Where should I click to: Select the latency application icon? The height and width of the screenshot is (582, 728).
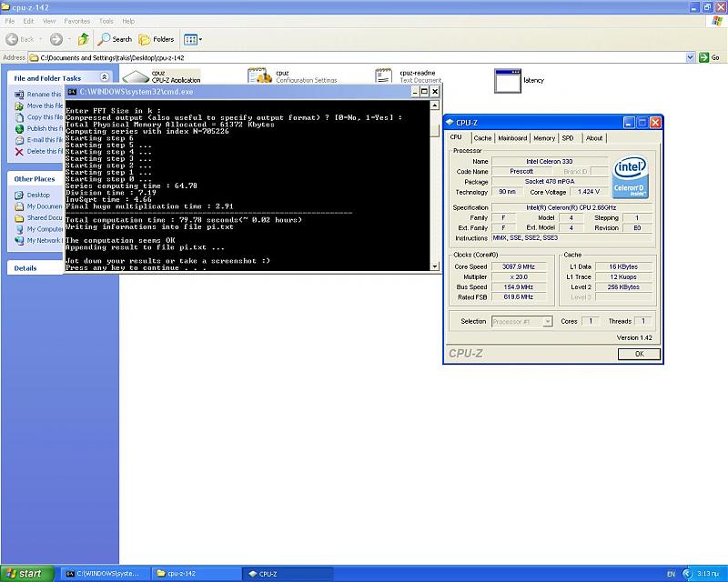(x=508, y=80)
